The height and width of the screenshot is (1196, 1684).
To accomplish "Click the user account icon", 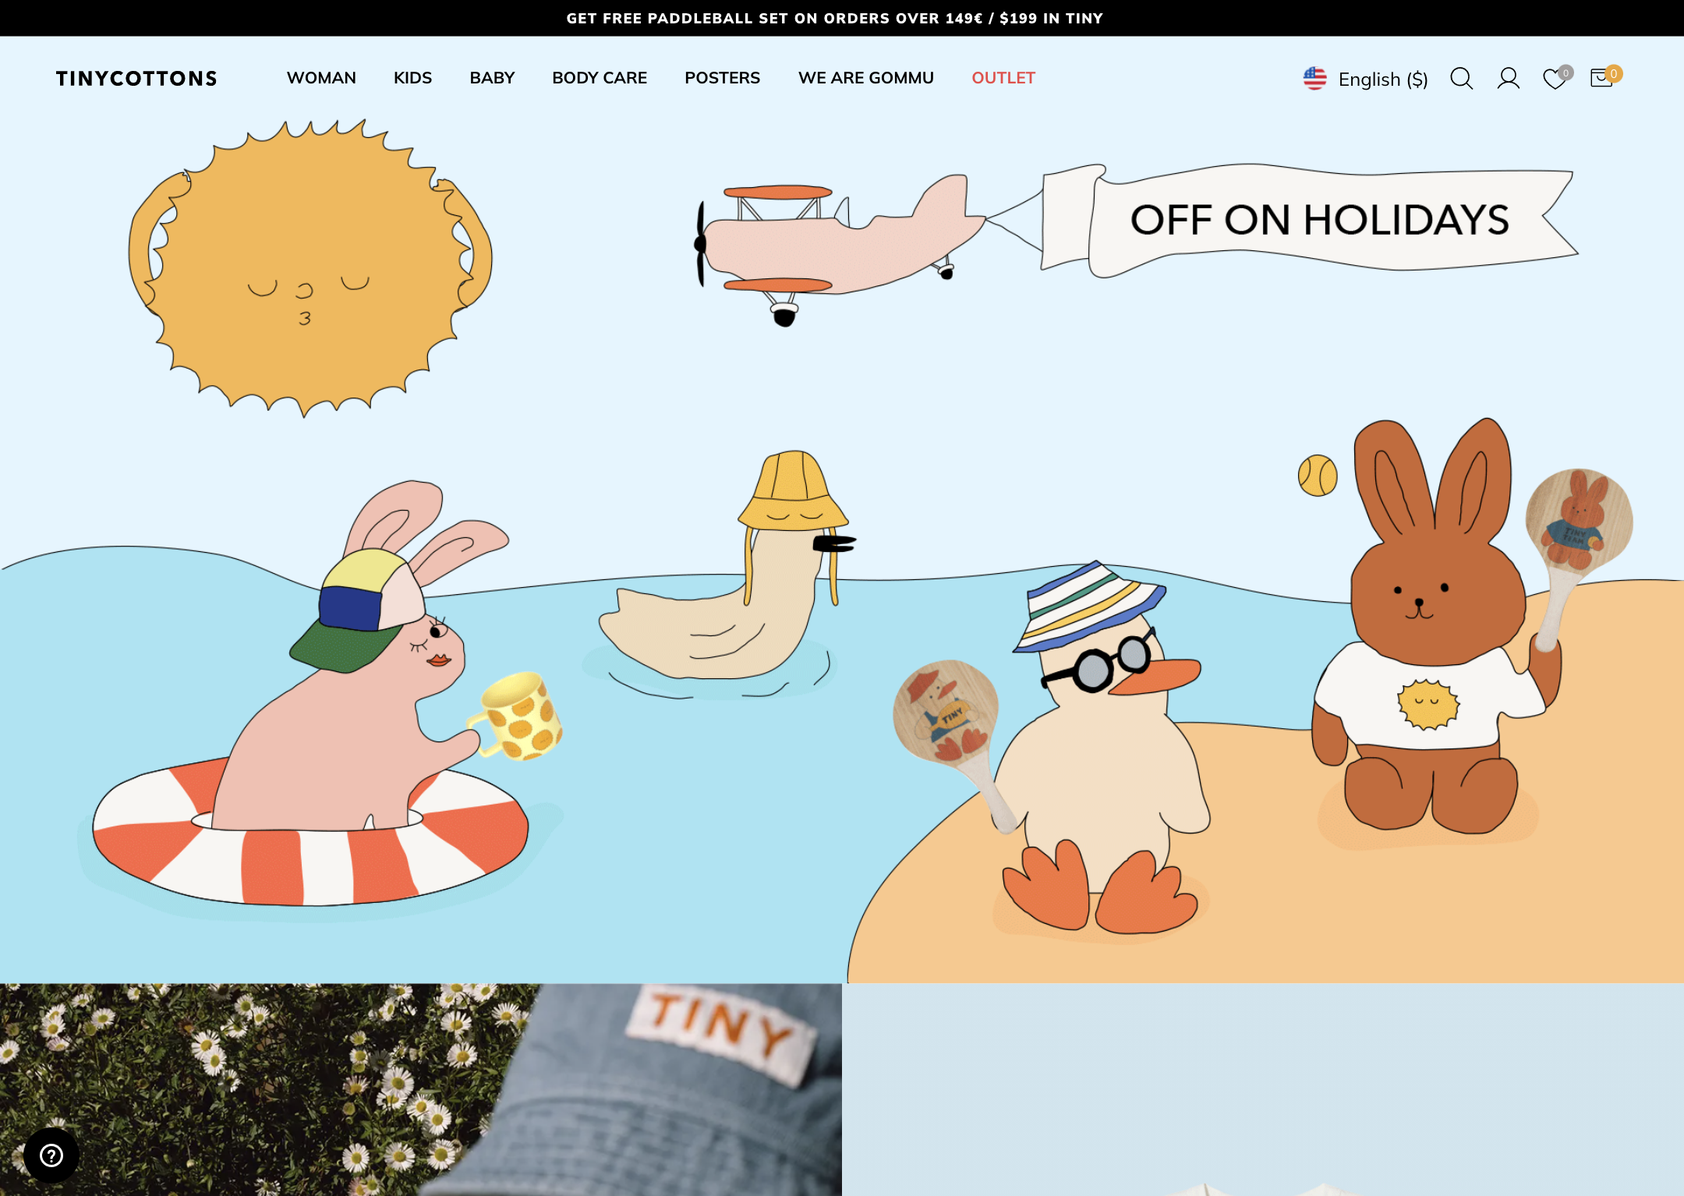I will (1508, 79).
